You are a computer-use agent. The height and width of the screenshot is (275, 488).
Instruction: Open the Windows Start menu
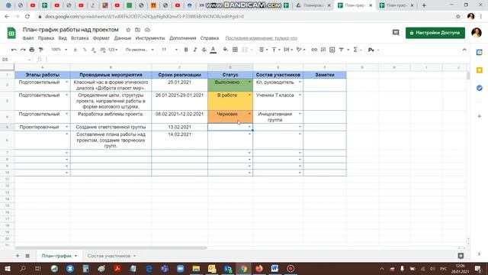7,268
